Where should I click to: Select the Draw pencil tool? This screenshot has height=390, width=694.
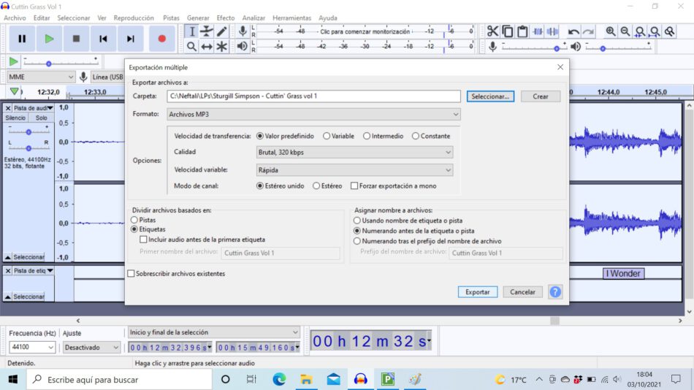(x=222, y=31)
